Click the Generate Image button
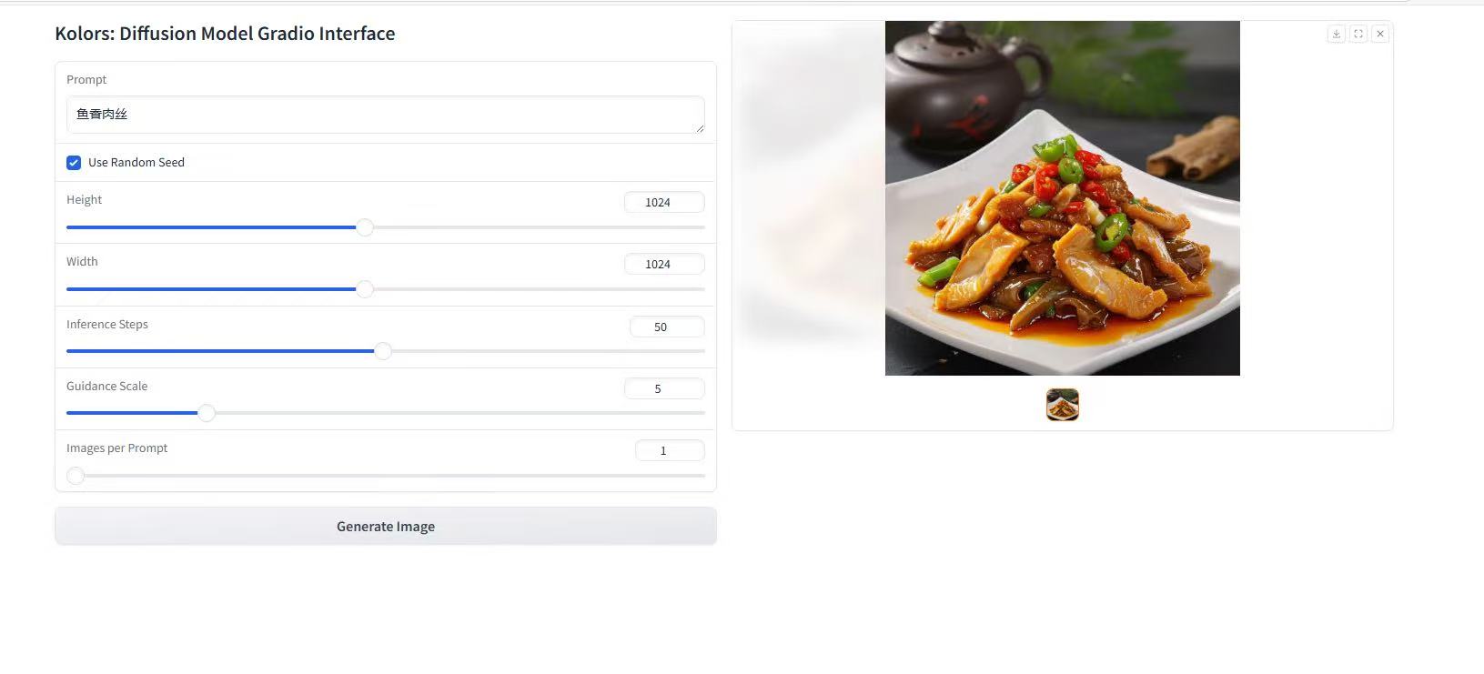Screen dimensions: 1484x674 [386, 527]
